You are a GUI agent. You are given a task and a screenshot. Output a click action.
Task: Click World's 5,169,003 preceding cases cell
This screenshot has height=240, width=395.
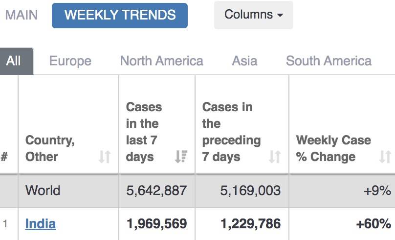(x=250, y=190)
